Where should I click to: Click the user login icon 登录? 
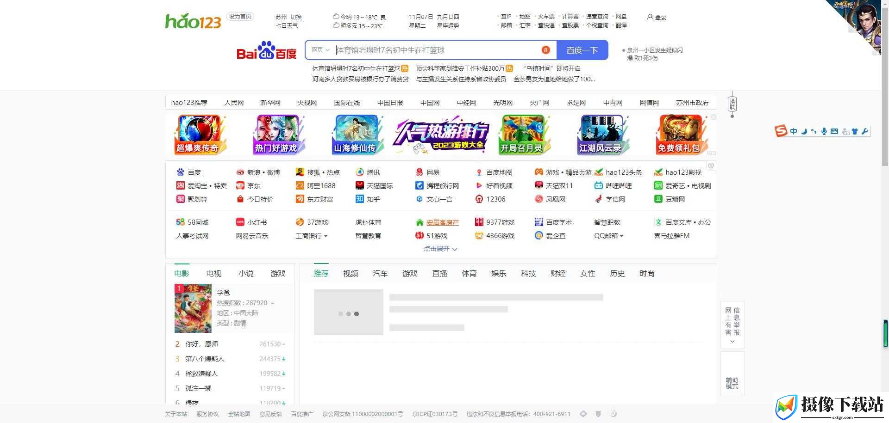coord(657,17)
